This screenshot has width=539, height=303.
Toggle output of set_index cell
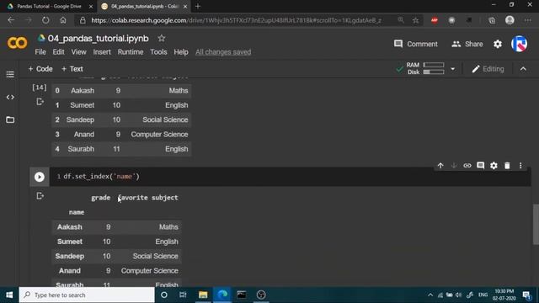(40, 196)
